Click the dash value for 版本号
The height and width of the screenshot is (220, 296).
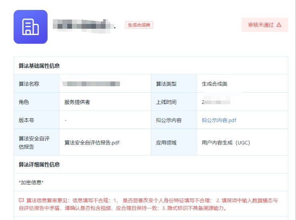[x=66, y=120]
